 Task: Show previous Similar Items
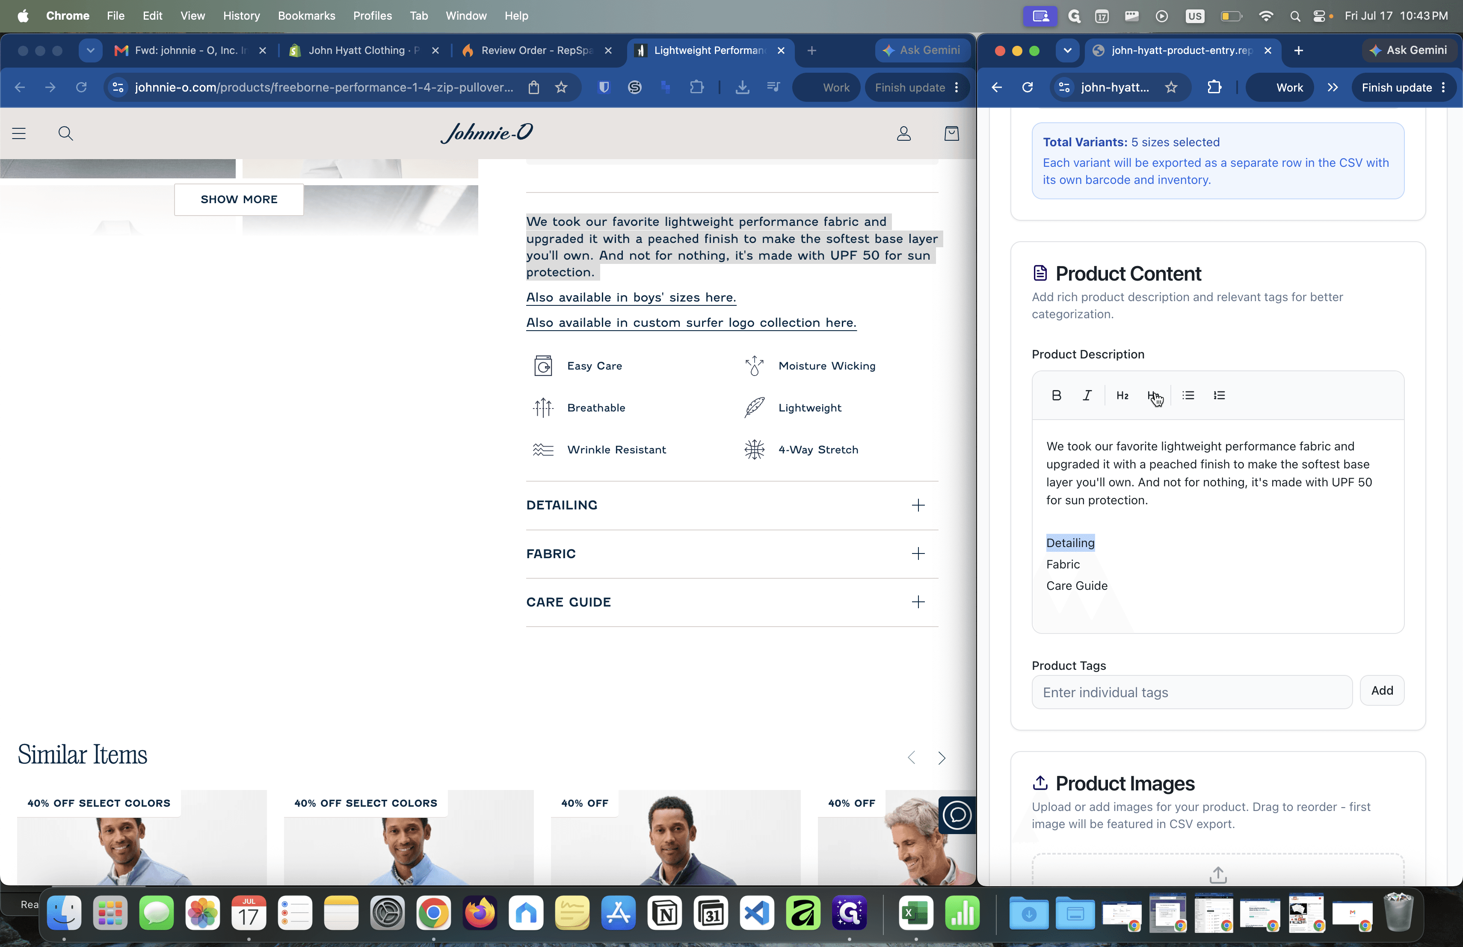click(912, 758)
